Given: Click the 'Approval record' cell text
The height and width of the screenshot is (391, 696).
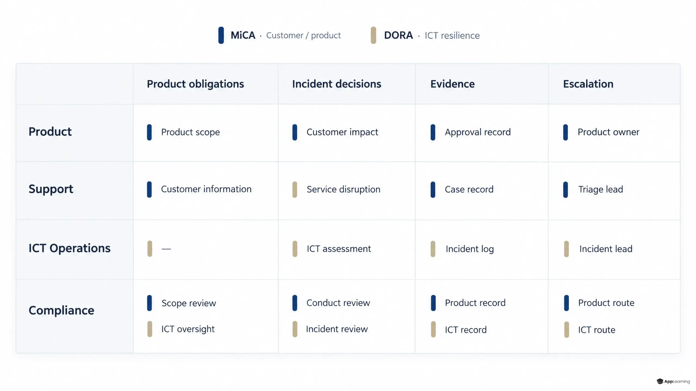Looking at the screenshot, I should [x=478, y=132].
